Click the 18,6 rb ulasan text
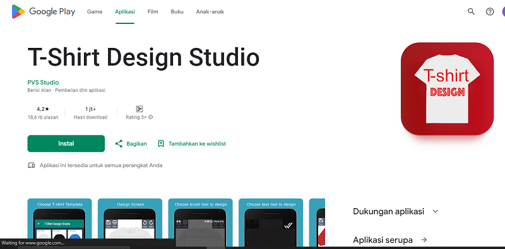Screen dimensions: 505x249 coord(43,117)
